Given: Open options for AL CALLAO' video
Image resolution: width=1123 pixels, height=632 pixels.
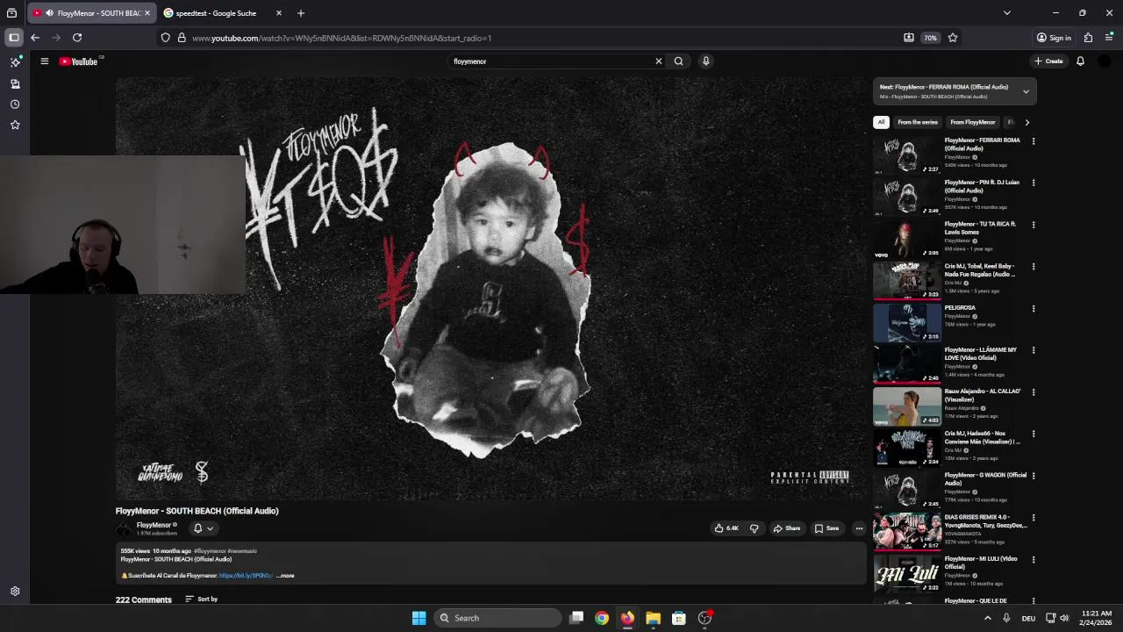Looking at the screenshot, I should [1034, 392].
